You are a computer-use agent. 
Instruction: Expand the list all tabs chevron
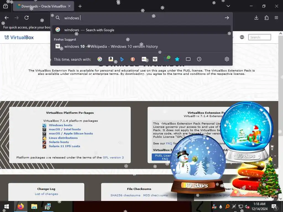click(x=228, y=6)
